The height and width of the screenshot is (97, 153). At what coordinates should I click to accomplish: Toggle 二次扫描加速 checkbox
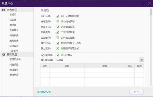[57, 32]
